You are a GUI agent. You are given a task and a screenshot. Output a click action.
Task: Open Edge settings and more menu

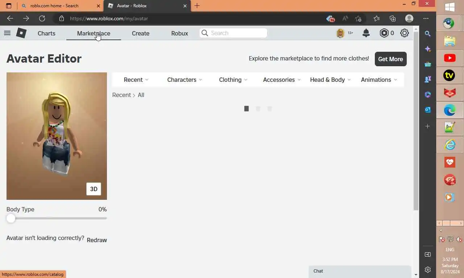tap(426, 18)
